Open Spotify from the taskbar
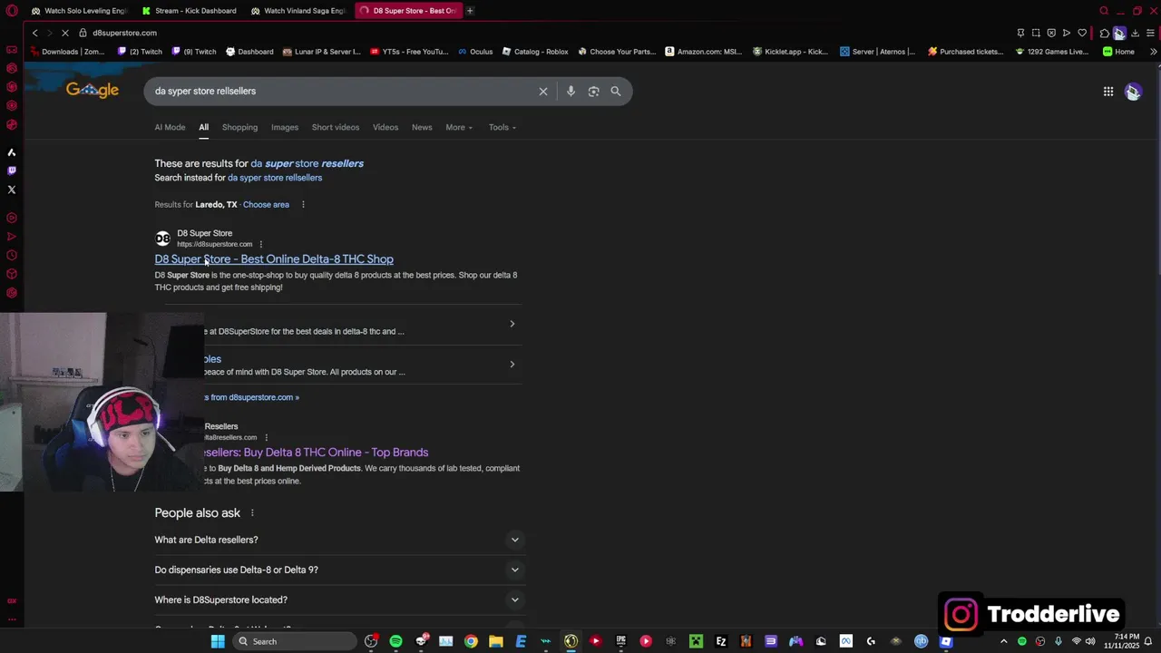1161x653 pixels. click(x=395, y=641)
